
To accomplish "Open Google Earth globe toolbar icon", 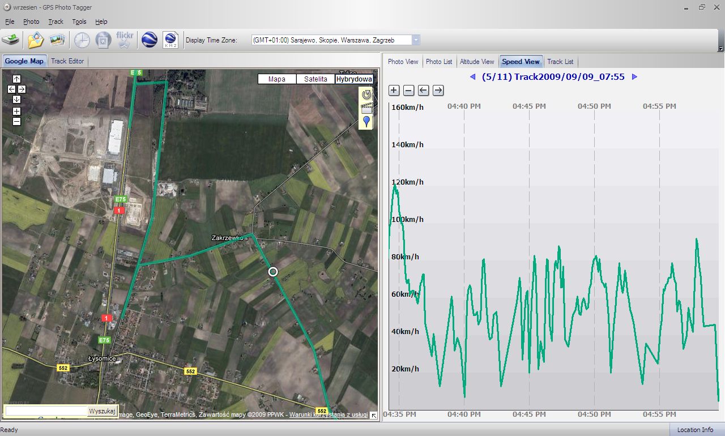I will click(150, 40).
